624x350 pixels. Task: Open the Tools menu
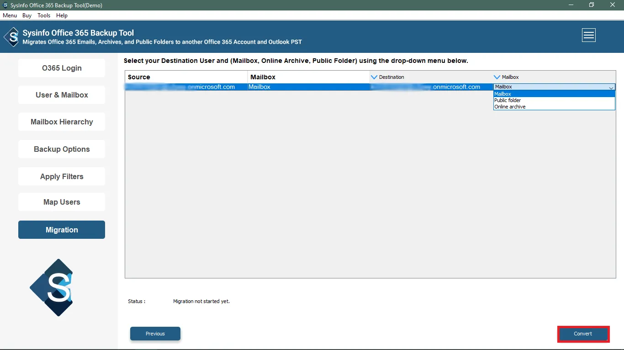44,15
